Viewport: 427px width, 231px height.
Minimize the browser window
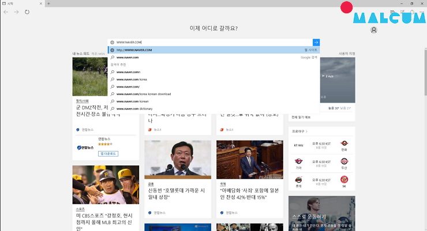[402, 3]
